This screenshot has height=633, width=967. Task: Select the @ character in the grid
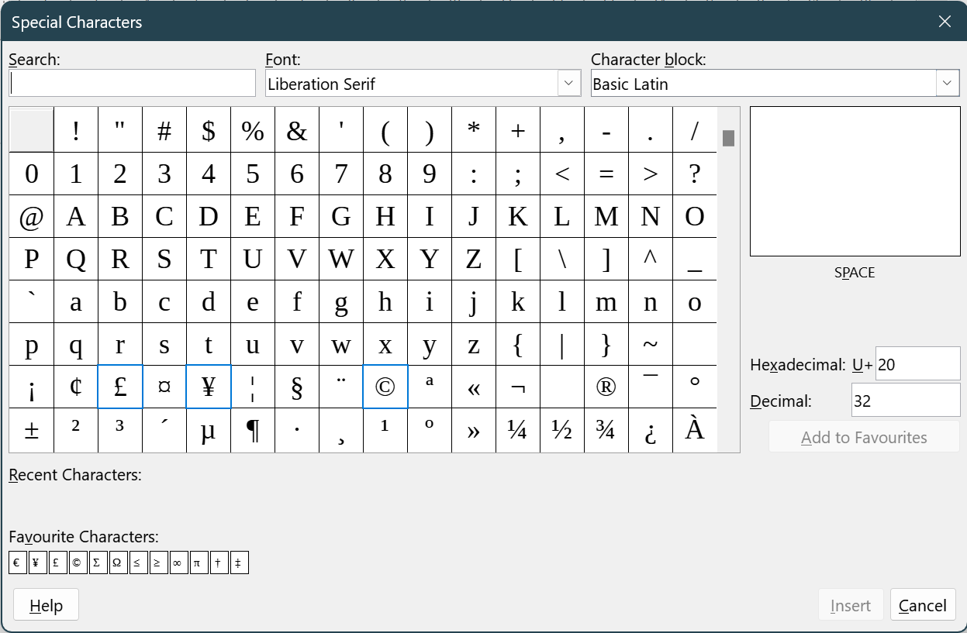coord(31,217)
